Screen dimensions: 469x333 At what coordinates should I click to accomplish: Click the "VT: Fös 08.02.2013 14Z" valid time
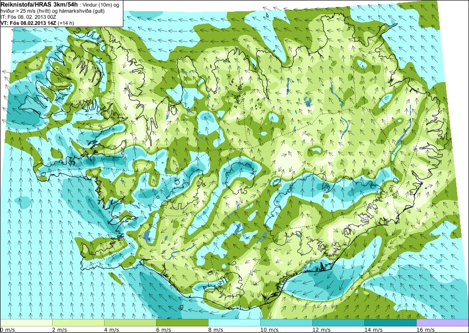click(29, 23)
